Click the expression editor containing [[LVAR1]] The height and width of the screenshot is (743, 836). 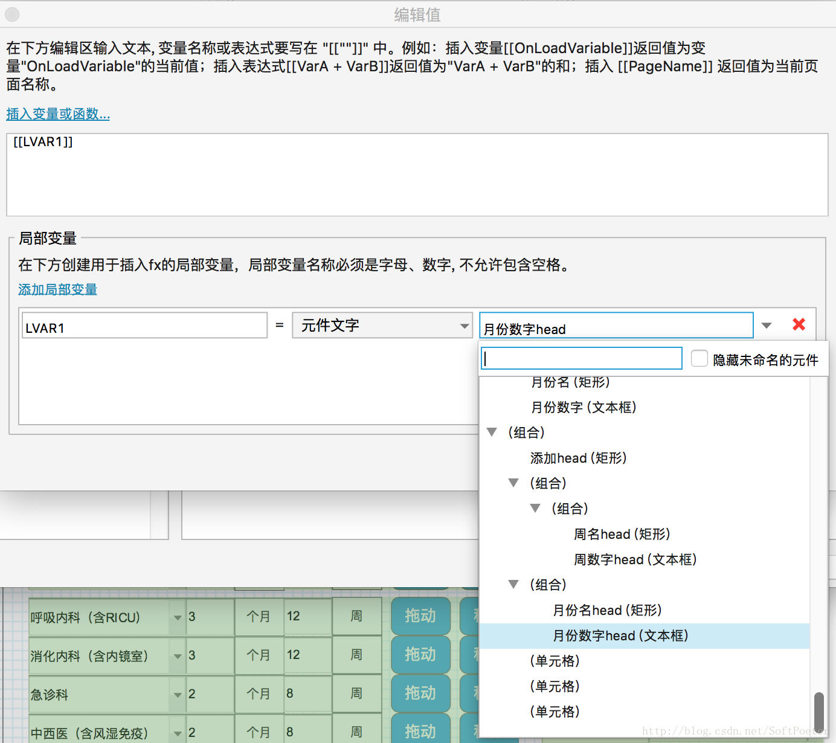coord(417,175)
